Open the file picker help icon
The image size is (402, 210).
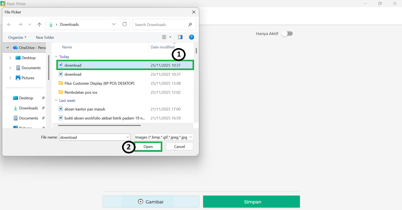tap(191, 37)
